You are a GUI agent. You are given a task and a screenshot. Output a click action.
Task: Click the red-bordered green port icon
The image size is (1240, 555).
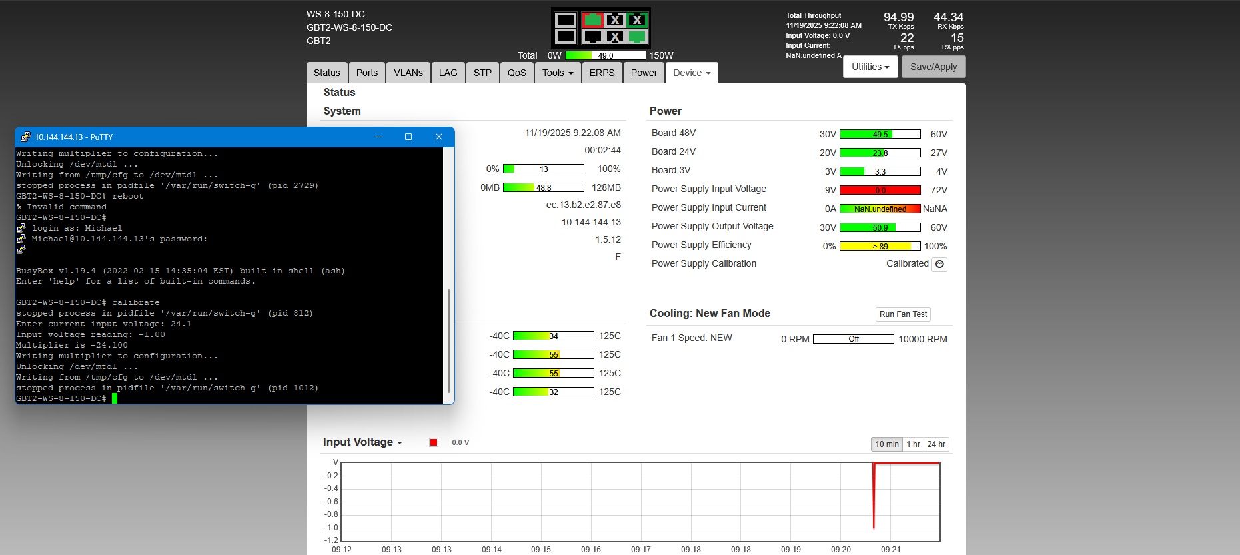(592, 20)
